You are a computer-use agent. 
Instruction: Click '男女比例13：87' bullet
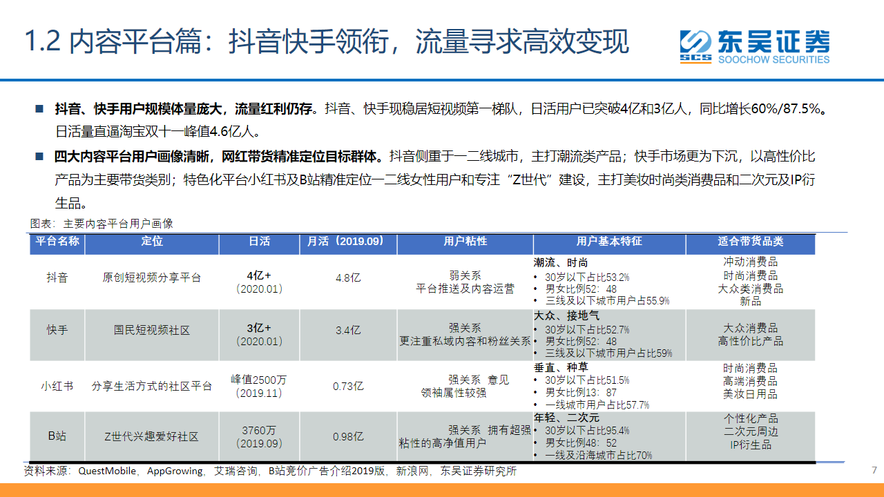click(581, 392)
